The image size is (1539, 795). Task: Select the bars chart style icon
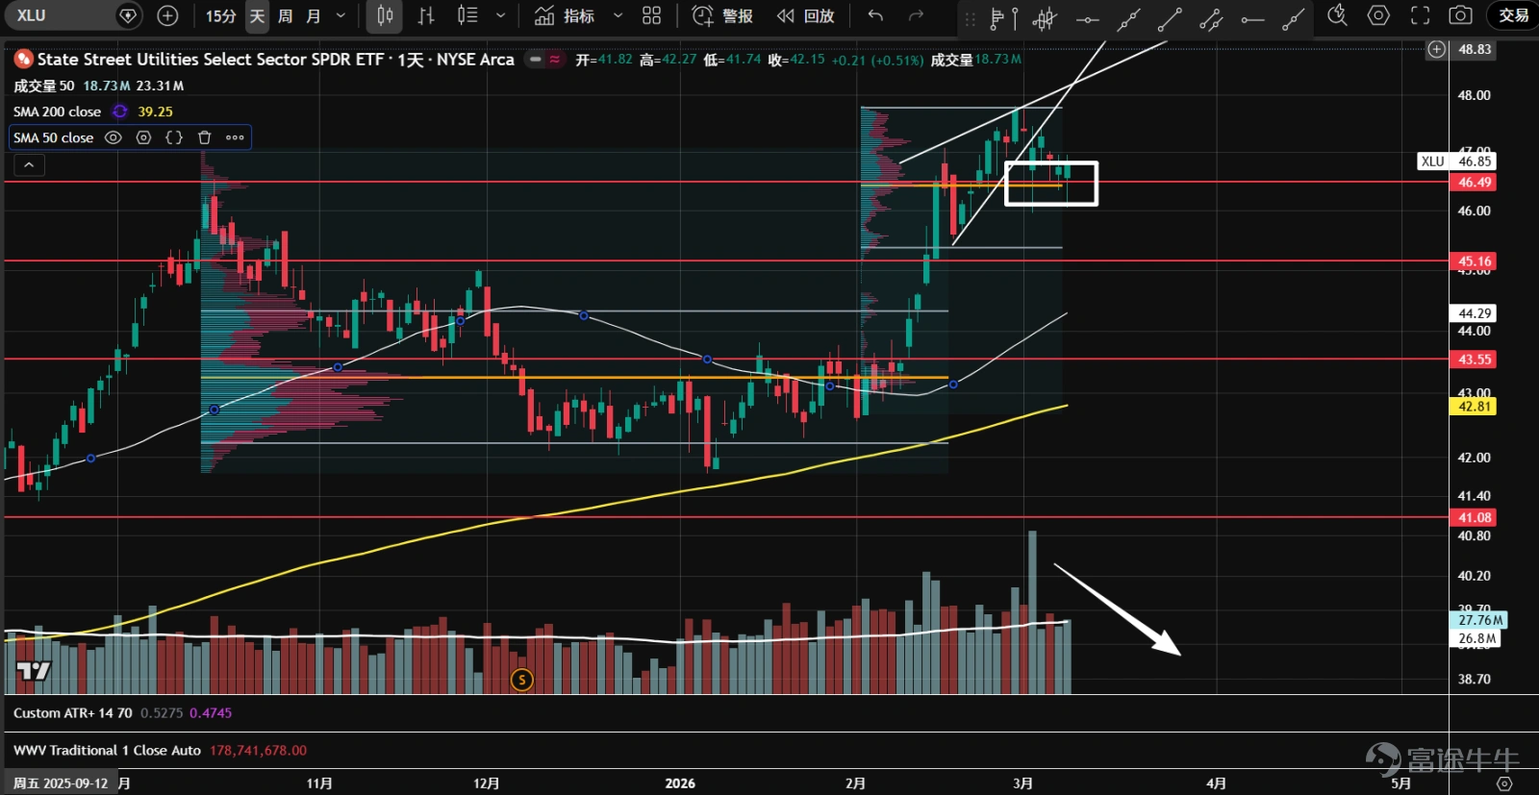tap(426, 15)
